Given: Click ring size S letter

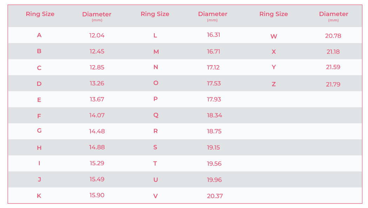Looking at the screenshot, I should tap(155, 147).
